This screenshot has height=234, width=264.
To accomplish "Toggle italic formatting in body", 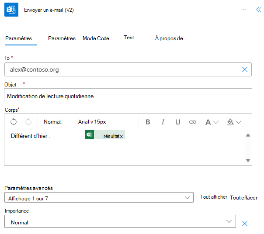I will coord(163,122).
